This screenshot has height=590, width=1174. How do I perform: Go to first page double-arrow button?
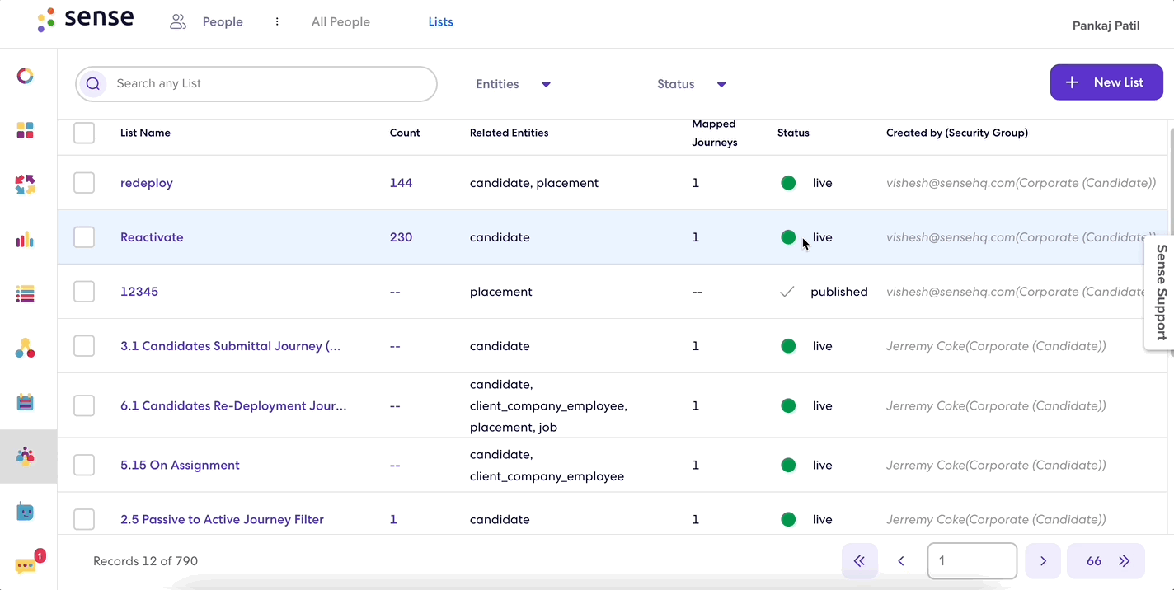[x=860, y=561]
